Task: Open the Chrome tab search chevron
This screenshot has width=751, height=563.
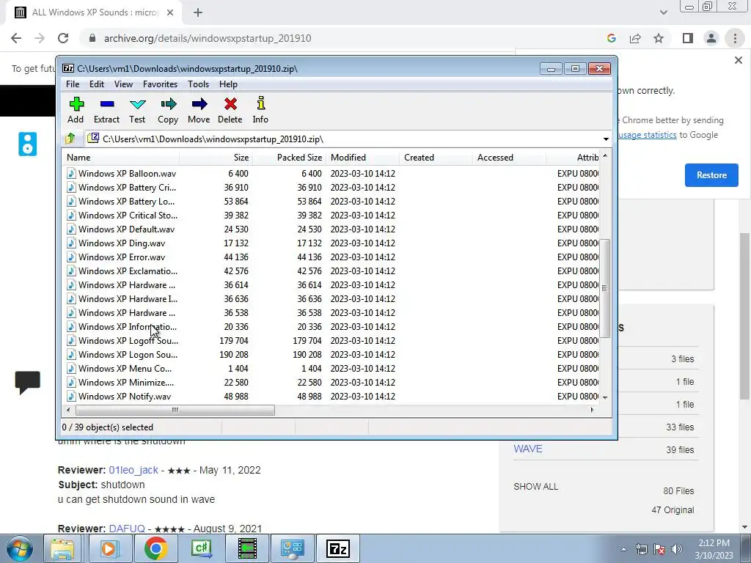Action: click(663, 12)
